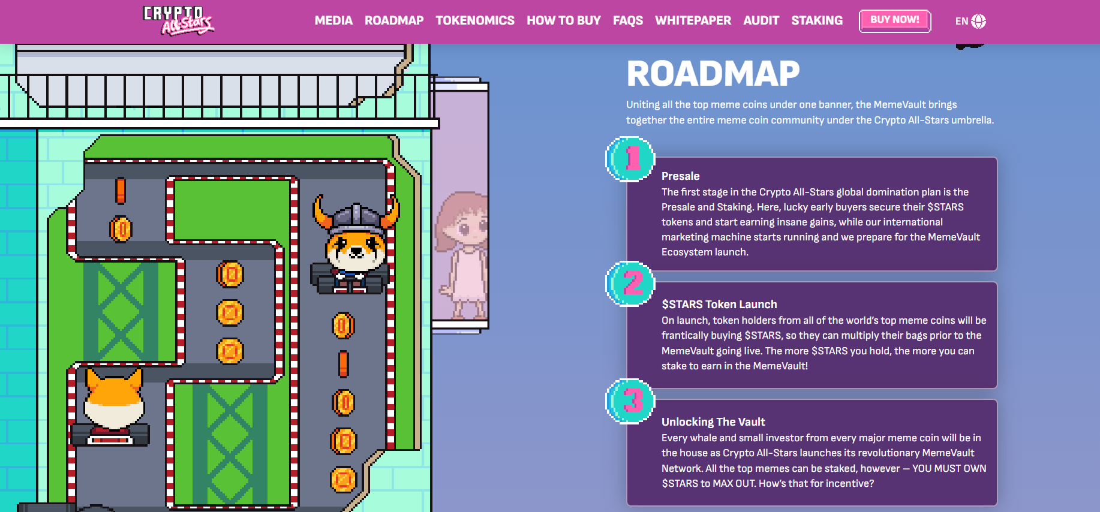
Task: Open the Whitepaper link
Action: click(x=693, y=20)
